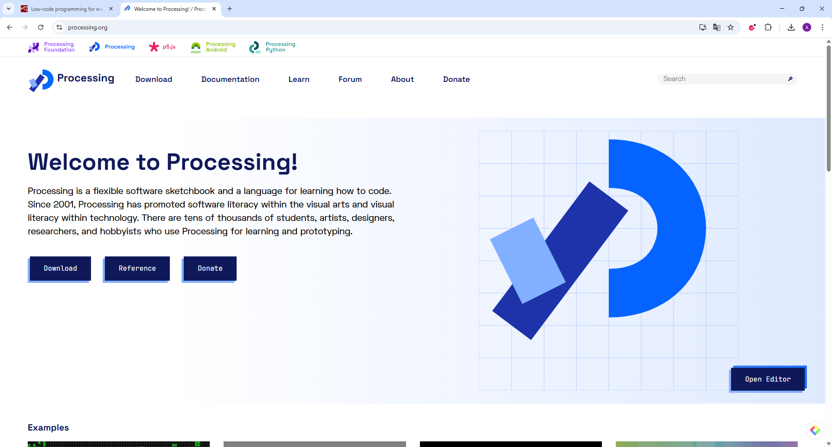This screenshot has height=447, width=832.
Task: Bookmark this page with the star icon
Action: [x=731, y=27]
